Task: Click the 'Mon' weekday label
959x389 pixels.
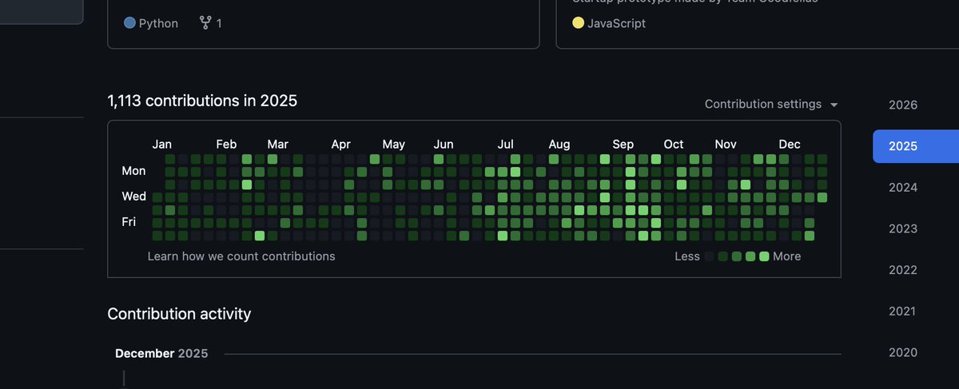Action: (x=133, y=171)
